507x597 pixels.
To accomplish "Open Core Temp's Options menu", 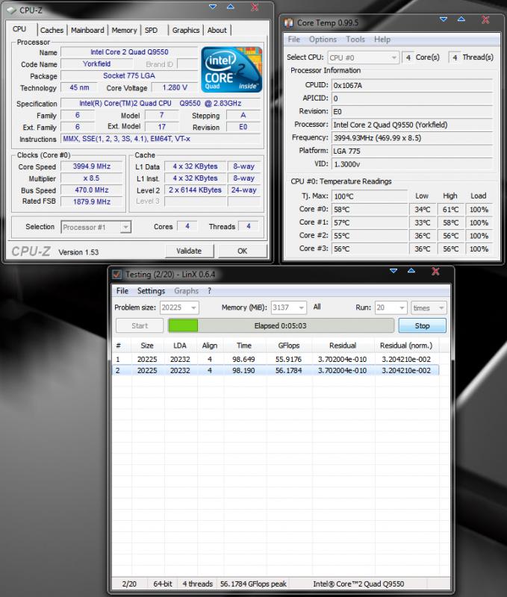I will click(323, 40).
